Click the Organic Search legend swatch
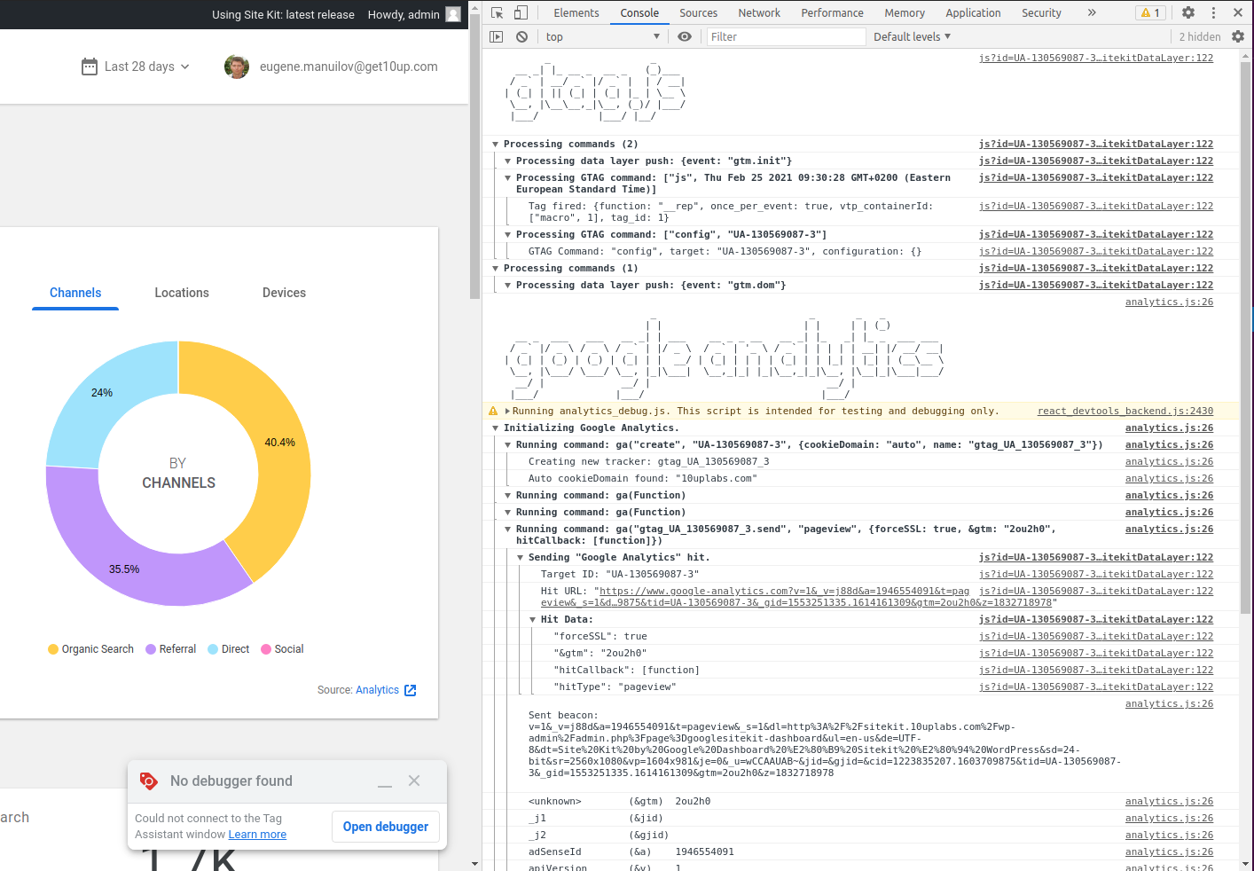 [x=53, y=649]
